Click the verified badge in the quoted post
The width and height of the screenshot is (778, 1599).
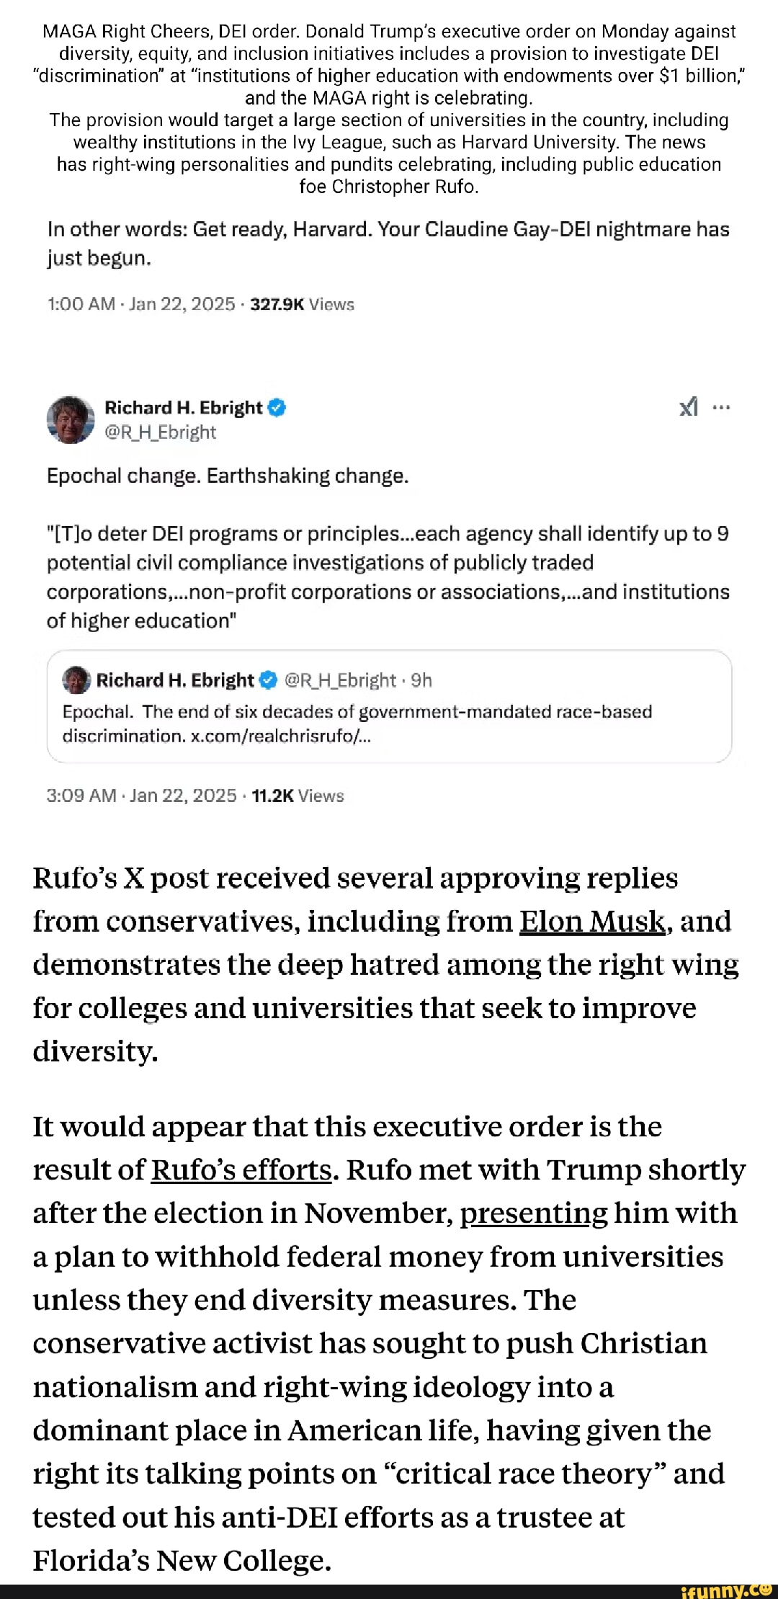point(268,680)
